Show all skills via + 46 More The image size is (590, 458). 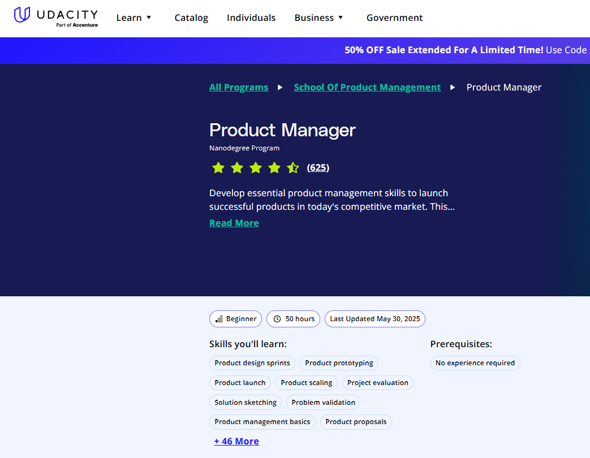pos(236,441)
